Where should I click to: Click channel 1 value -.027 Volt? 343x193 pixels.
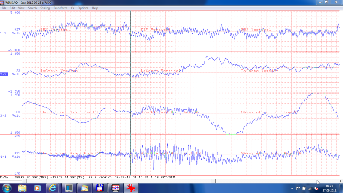point(15,31)
